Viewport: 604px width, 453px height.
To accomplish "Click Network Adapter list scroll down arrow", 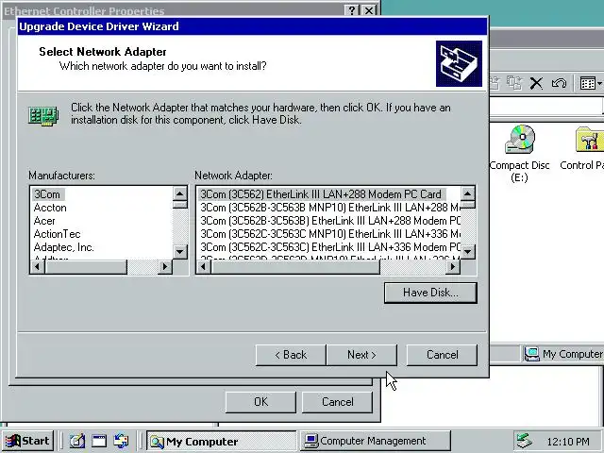I will (x=468, y=252).
